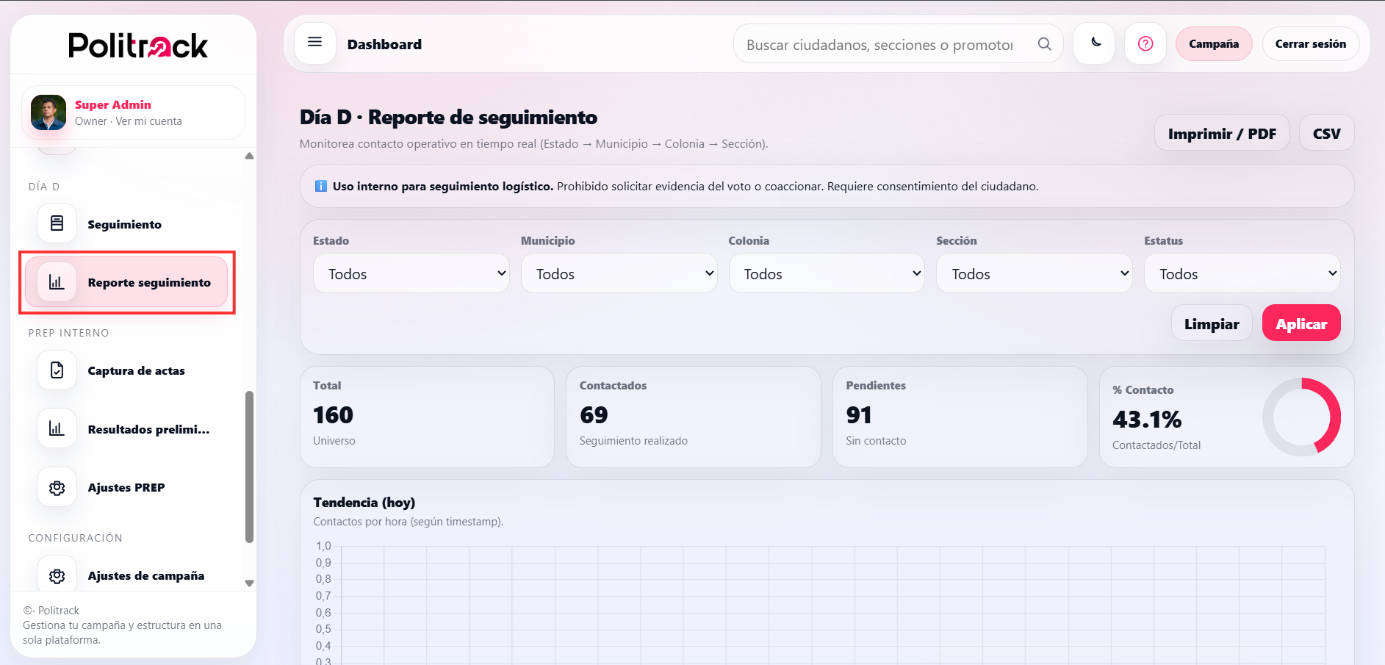Switch to the Dashboard view

pyautogui.click(x=384, y=44)
